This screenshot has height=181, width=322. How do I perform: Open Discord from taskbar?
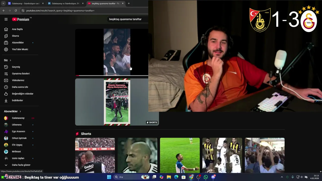pos(213,177)
